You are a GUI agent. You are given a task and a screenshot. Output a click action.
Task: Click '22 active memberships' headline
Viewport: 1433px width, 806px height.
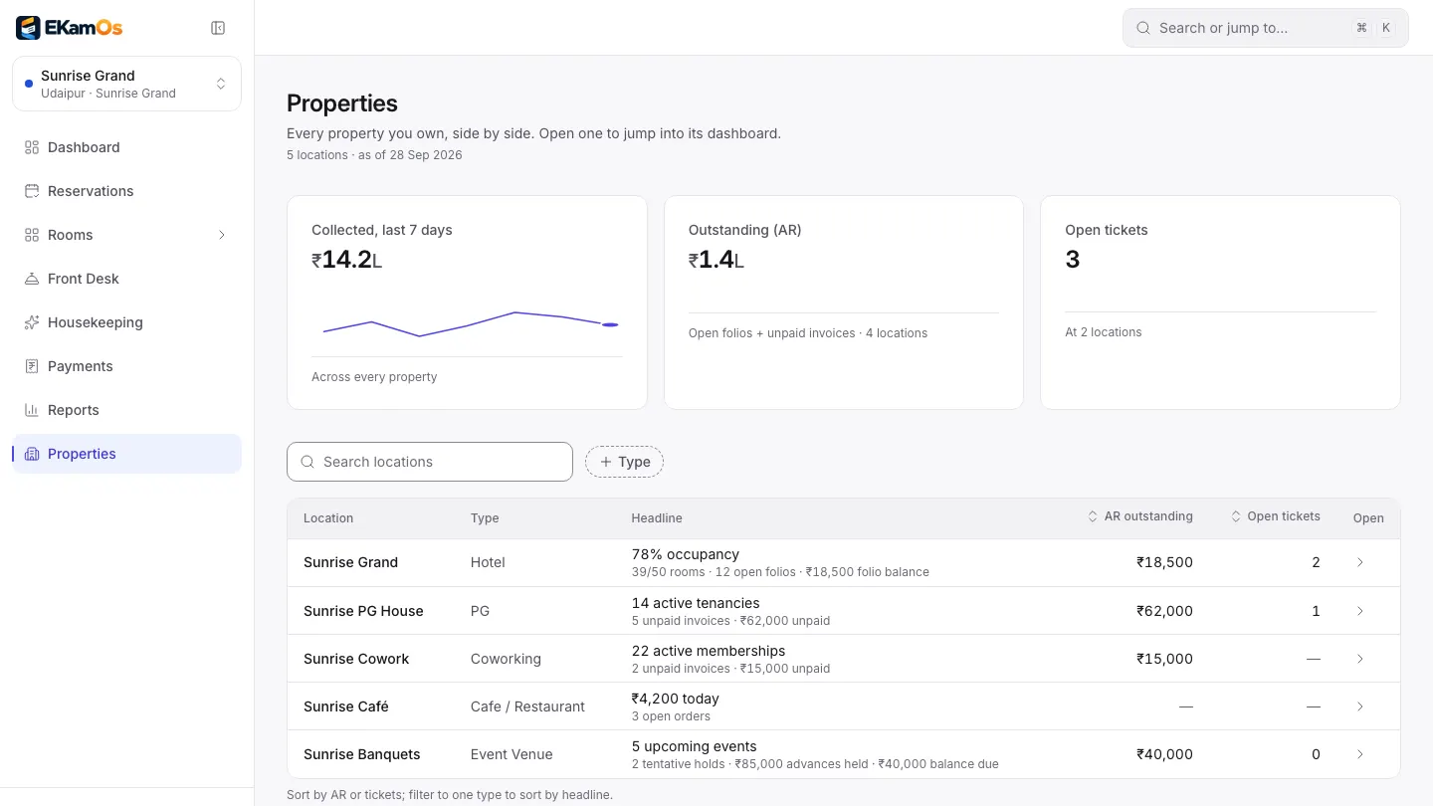[709, 651]
